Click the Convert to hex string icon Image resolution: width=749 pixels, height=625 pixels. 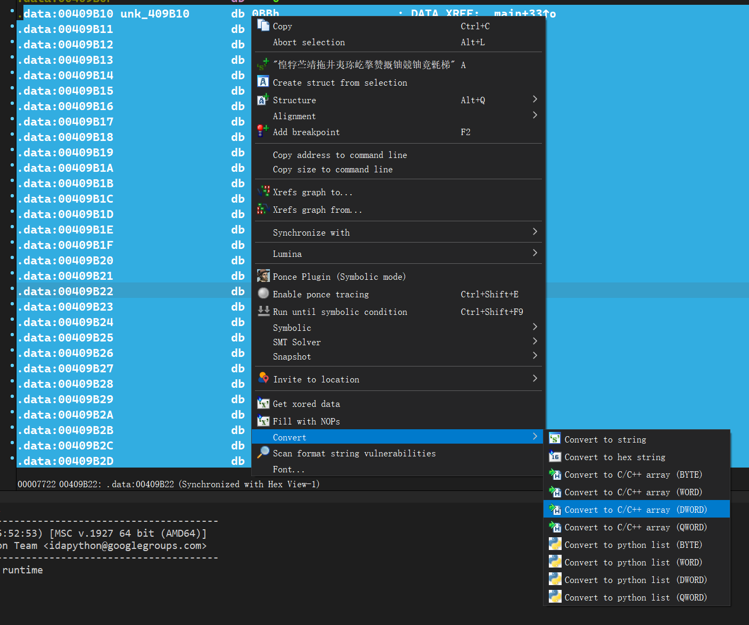click(x=555, y=456)
